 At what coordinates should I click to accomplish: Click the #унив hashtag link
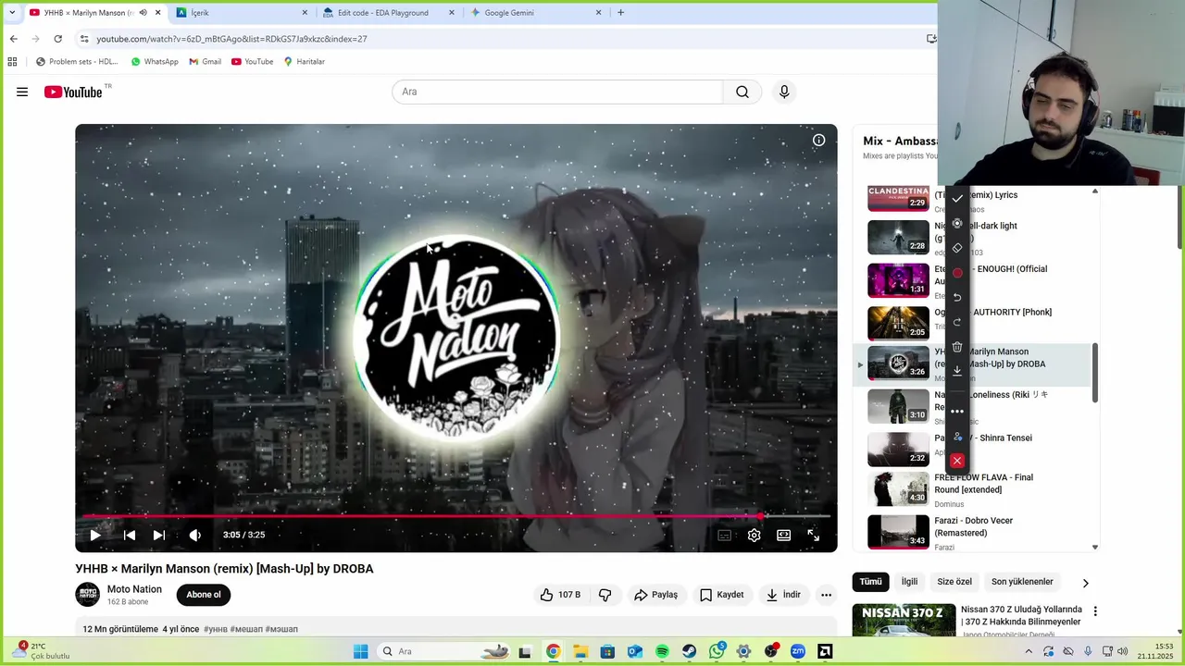coord(215,629)
